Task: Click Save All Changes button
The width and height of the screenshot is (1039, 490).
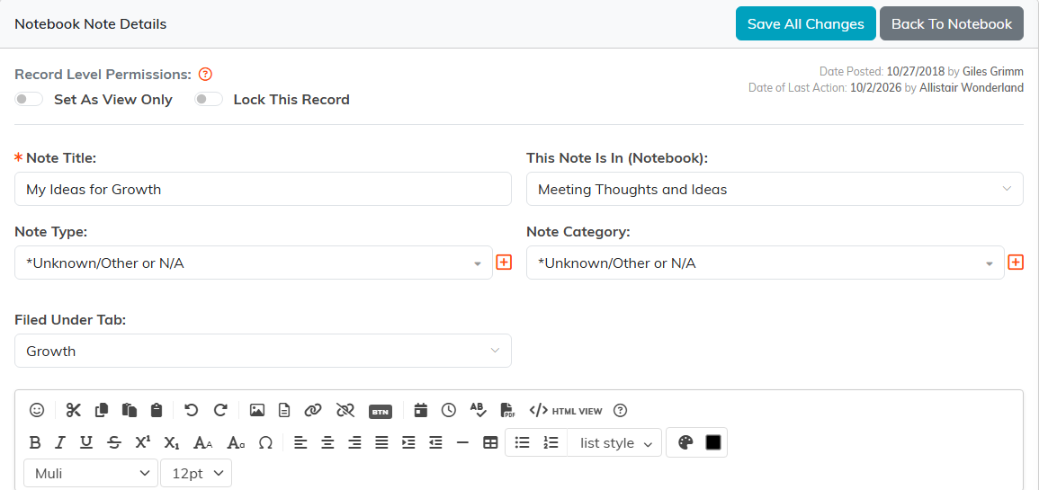Action: [x=806, y=24]
